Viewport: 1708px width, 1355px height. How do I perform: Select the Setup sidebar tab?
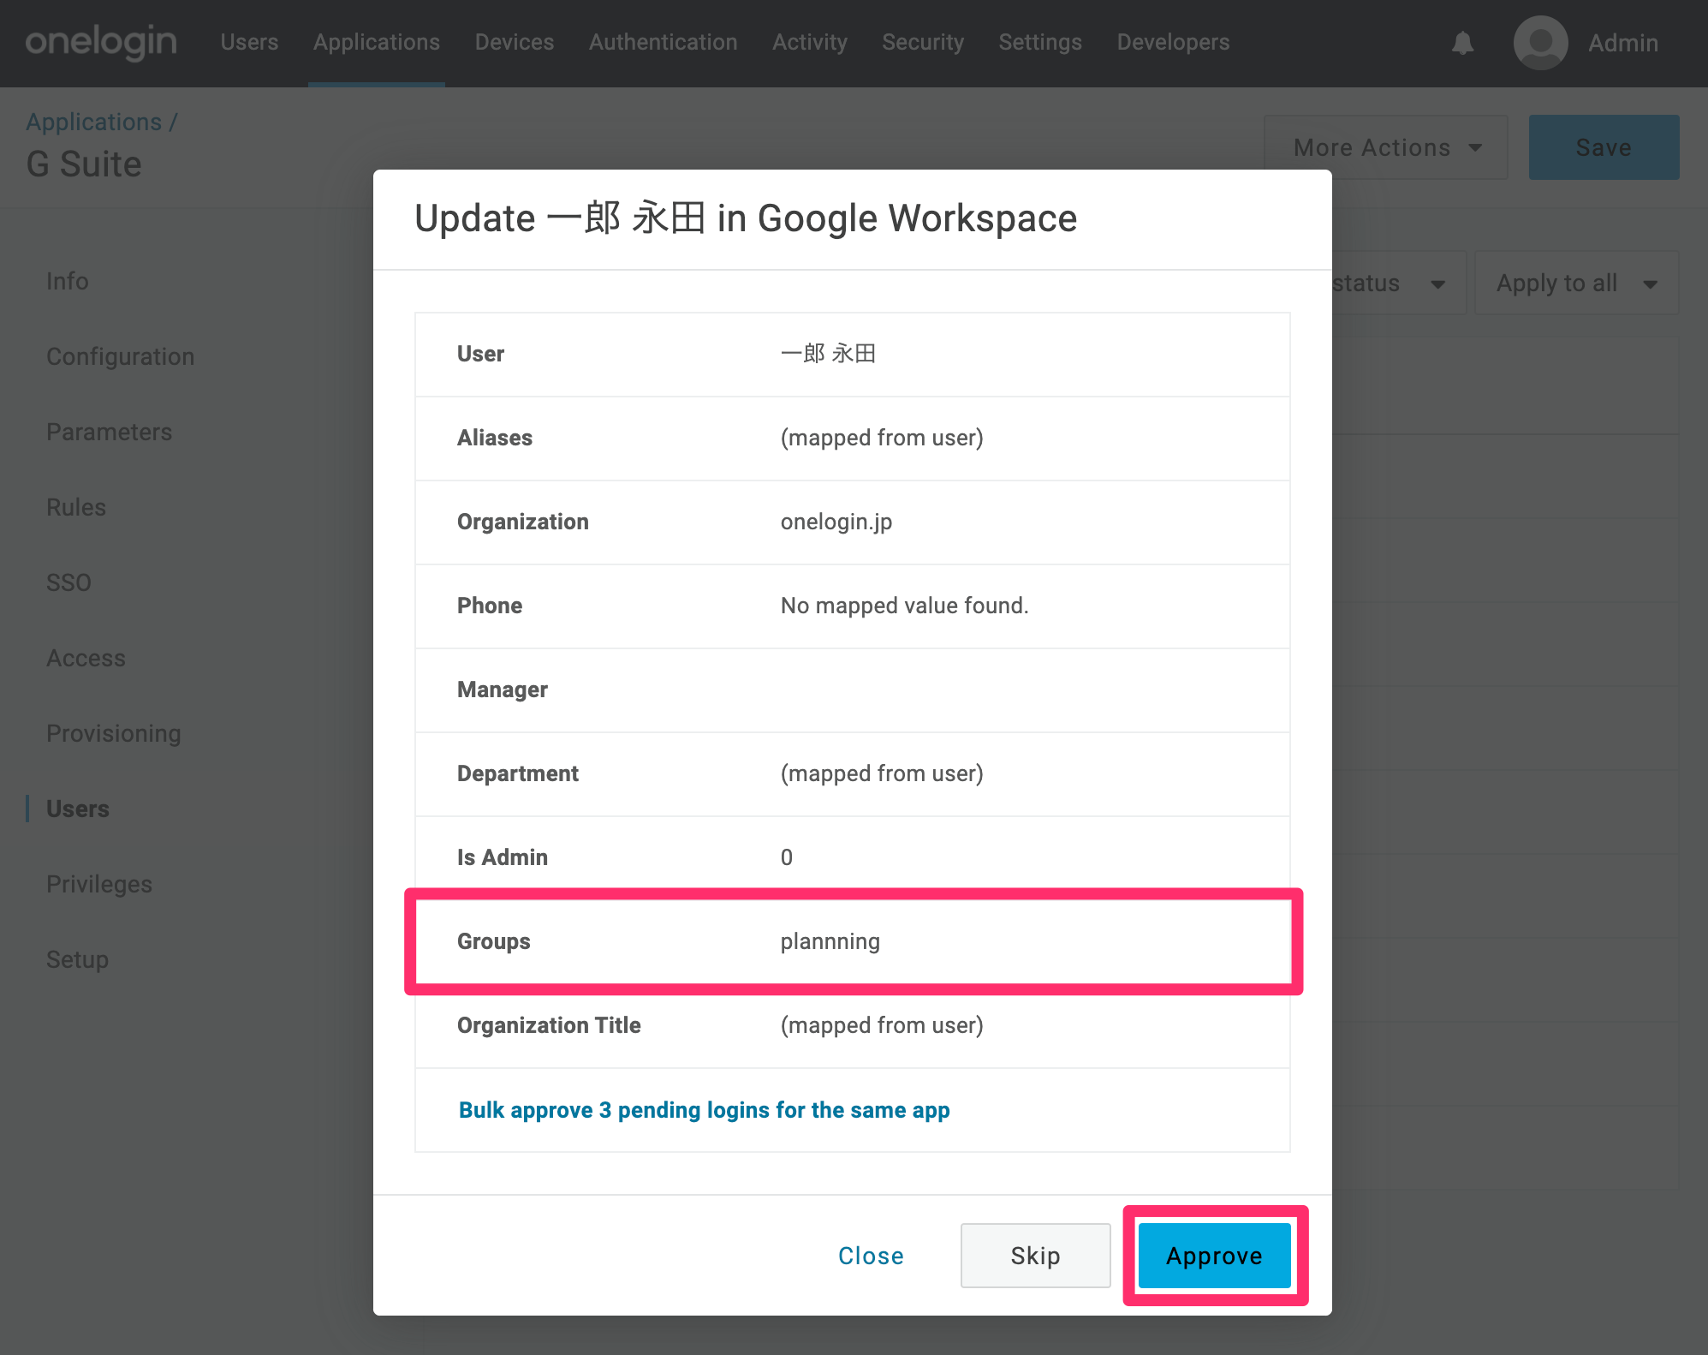coord(77,959)
